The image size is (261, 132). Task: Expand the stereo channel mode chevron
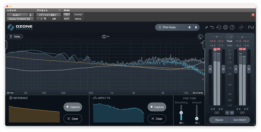click(108, 36)
